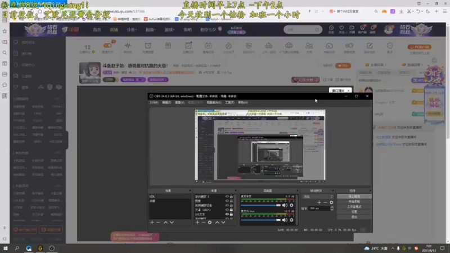Add a new source in OBS Sources panel
The image size is (450, 253).
pos(197,222)
